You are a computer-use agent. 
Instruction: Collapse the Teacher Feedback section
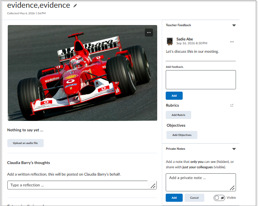coord(234,25)
